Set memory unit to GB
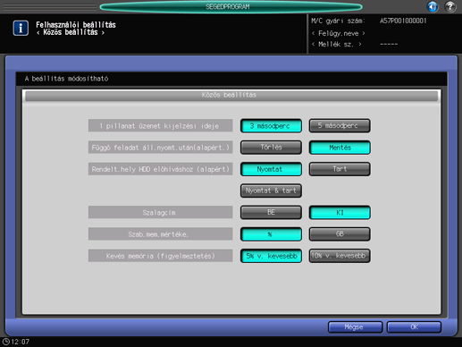 340,234
